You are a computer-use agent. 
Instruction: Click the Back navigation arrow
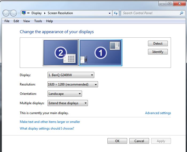(x=6, y=13)
